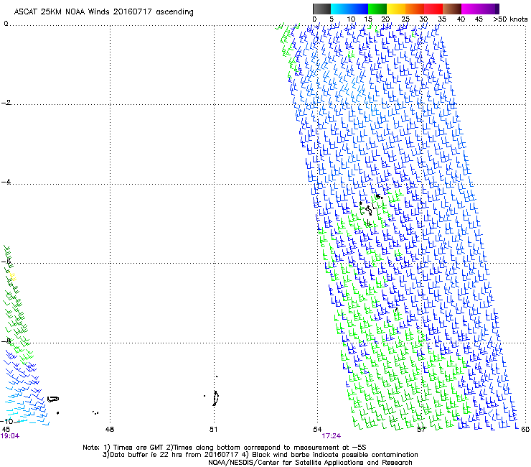Click the 'NOAA/NESDIS/Center for Satellite Applications and Research' credit

point(310,463)
